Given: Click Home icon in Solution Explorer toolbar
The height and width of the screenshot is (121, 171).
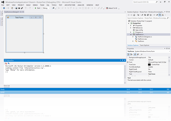Looking at the screenshot, I should [x=134, y=15].
